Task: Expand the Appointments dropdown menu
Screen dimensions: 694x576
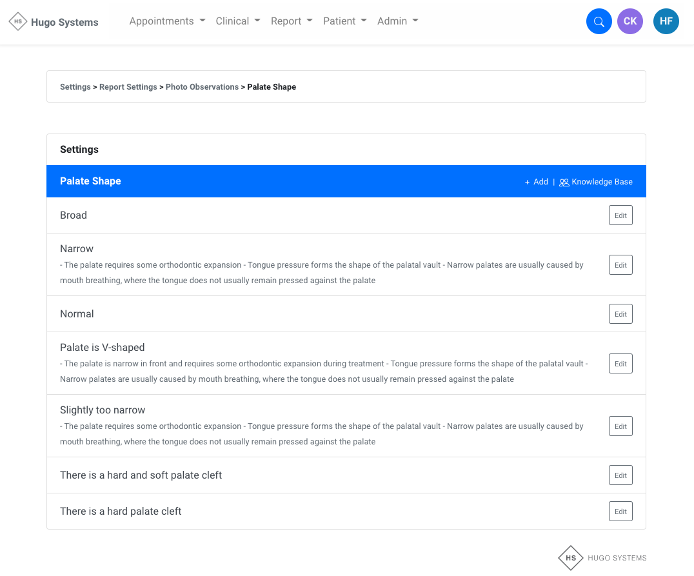Action: [167, 21]
